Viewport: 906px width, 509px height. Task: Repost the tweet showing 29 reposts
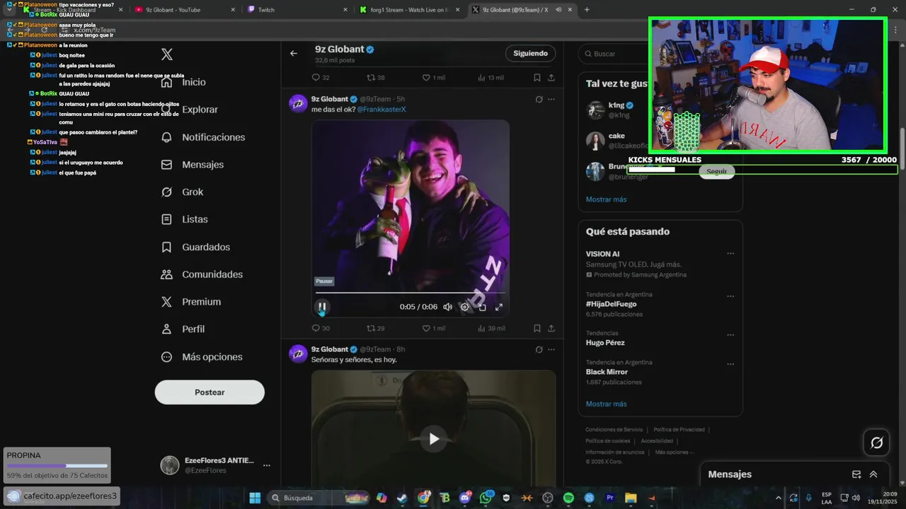tap(375, 328)
